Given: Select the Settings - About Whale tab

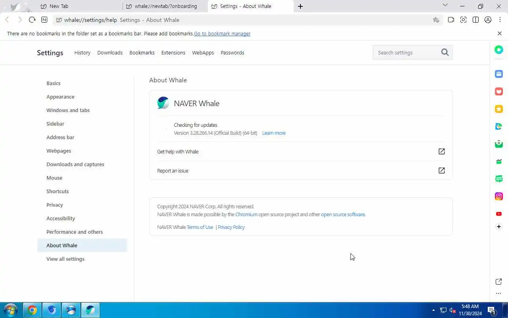Looking at the screenshot, I should 251,6.
